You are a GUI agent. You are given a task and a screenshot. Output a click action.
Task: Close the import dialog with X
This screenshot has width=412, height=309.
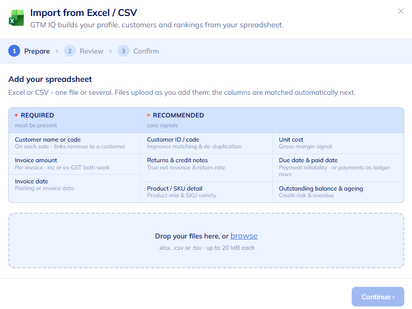401,11
